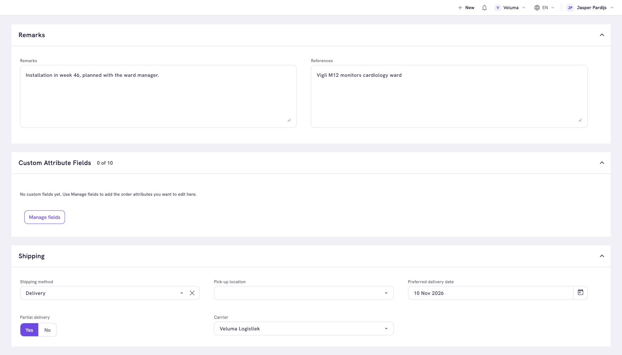Open the Veluma organization switcher

[510, 7]
